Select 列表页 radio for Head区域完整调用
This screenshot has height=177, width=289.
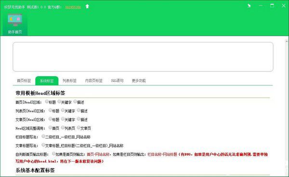click(x=63, y=127)
